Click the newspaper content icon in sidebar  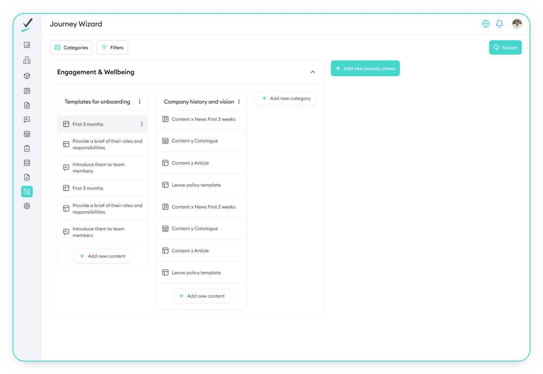[x=27, y=90]
